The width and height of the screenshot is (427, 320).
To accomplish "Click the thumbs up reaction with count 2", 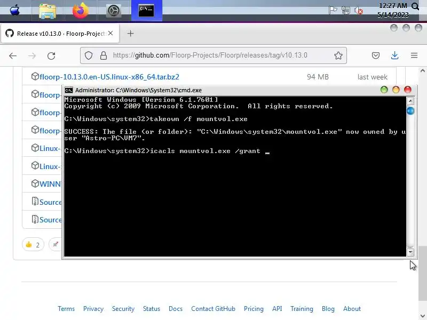I will pos(33,245).
